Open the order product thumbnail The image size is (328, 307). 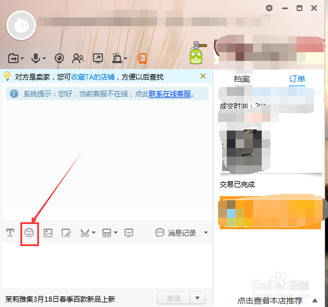244,151
